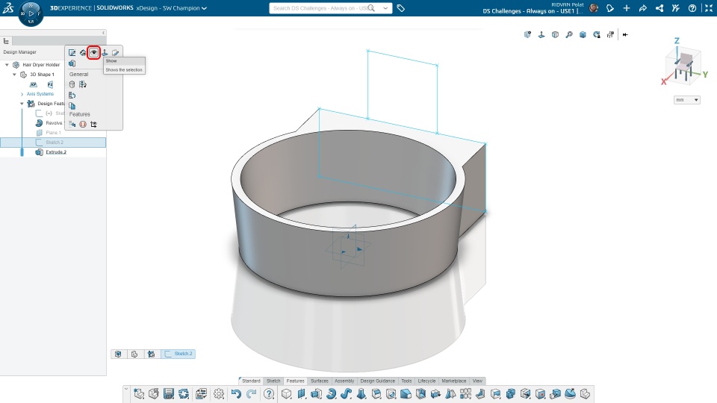Click the Sketch.2 breadcrumb chip
Image resolution: width=717 pixels, height=403 pixels.
pyautogui.click(x=179, y=354)
